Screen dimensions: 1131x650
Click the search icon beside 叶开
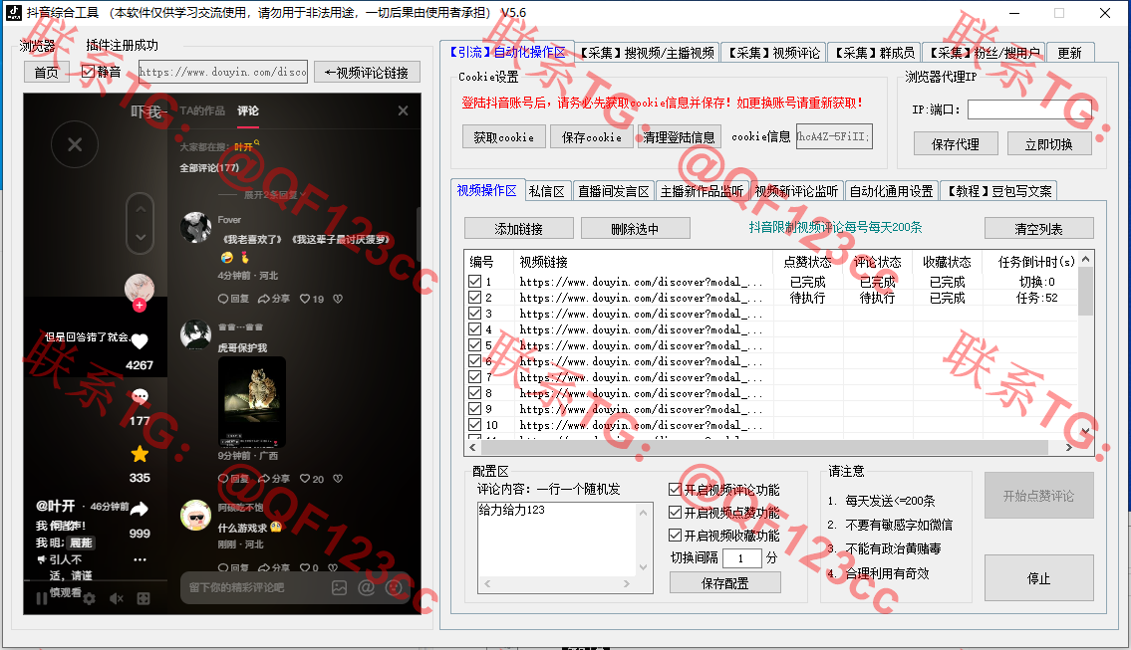pos(257,143)
